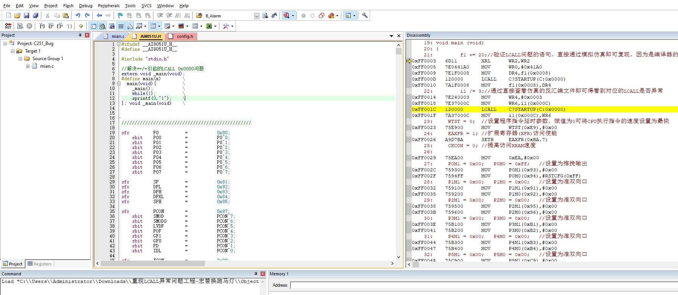Click the editor horizontal scrollbar
The width and height of the screenshot is (678, 295).
tap(245, 263)
